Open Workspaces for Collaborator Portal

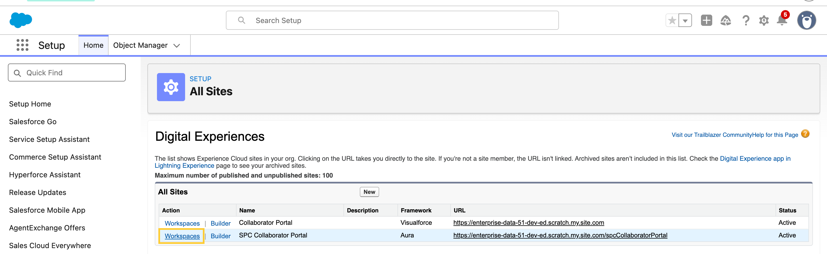tap(182, 223)
